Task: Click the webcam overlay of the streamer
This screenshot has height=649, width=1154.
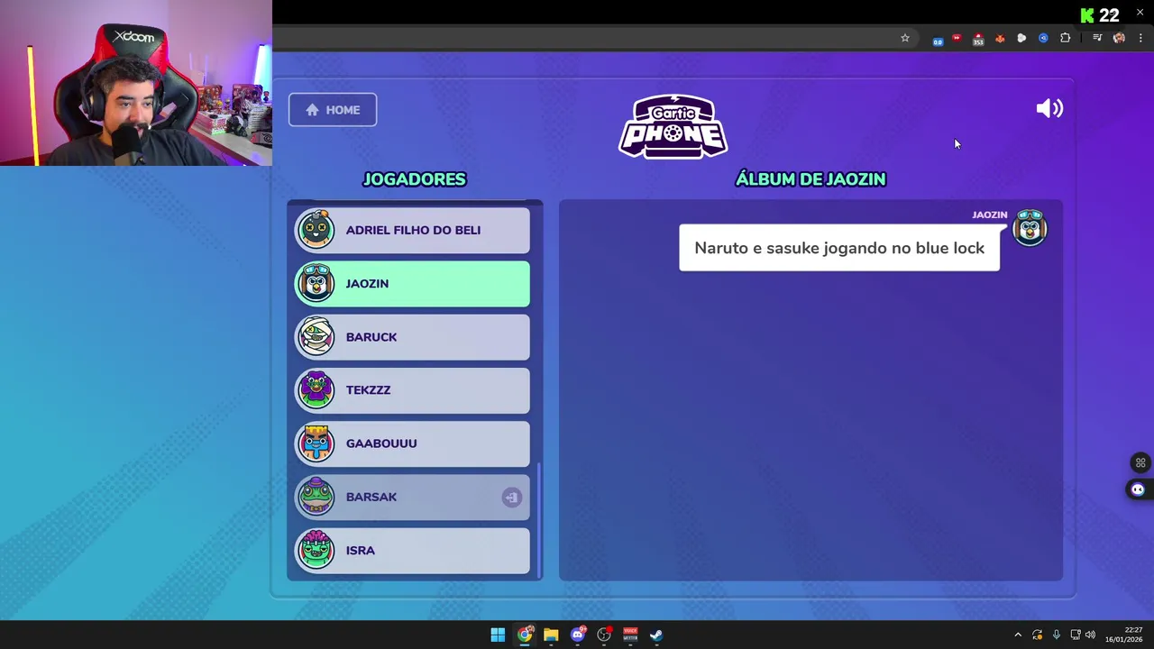Action: 136,83
